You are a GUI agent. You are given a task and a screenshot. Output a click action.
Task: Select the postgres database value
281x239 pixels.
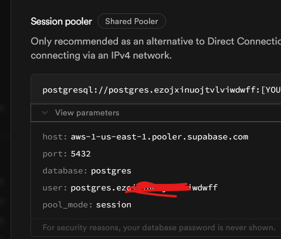111,171
